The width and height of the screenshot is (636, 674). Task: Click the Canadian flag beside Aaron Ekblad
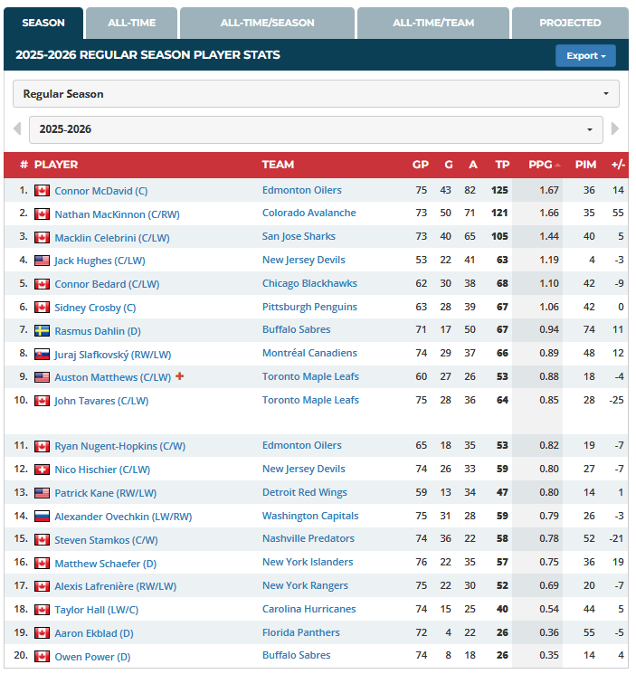42,633
